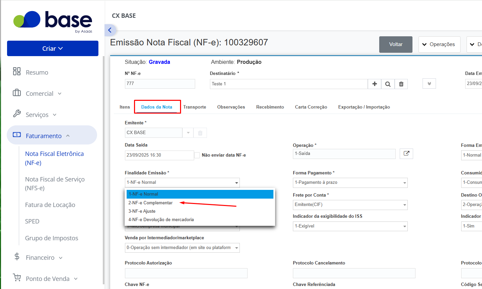482x289 pixels.
Task: Delete Destinatário using trash icon
Action: click(x=401, y=84)
